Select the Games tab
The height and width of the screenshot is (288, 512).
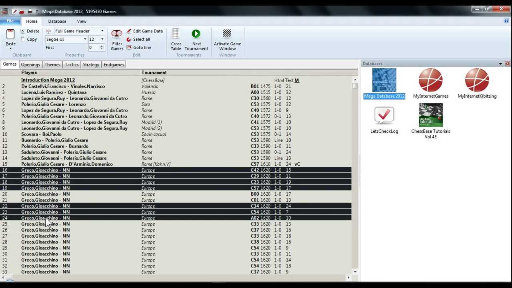click(10, 64)
